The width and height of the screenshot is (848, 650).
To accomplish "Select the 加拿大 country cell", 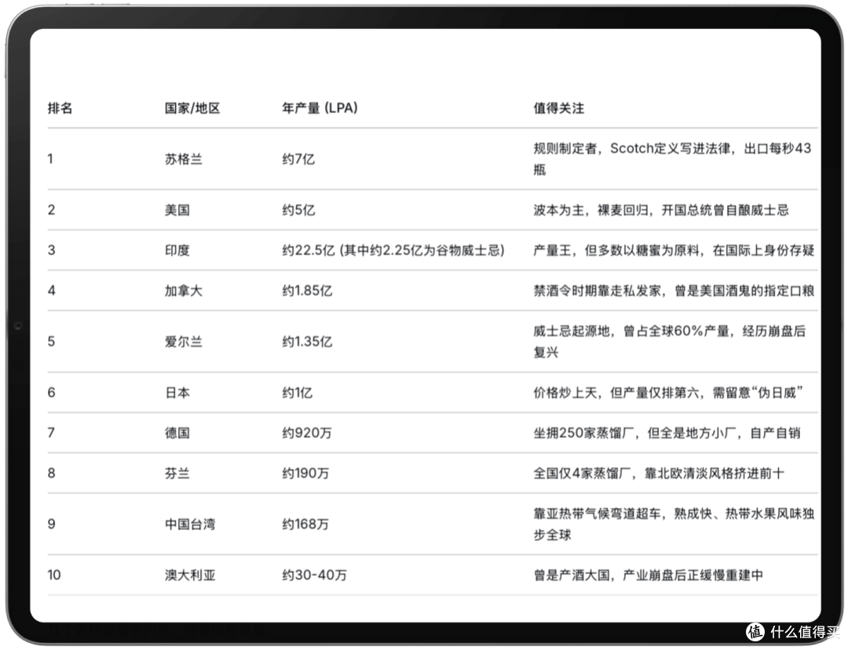I will coord(183,291).
